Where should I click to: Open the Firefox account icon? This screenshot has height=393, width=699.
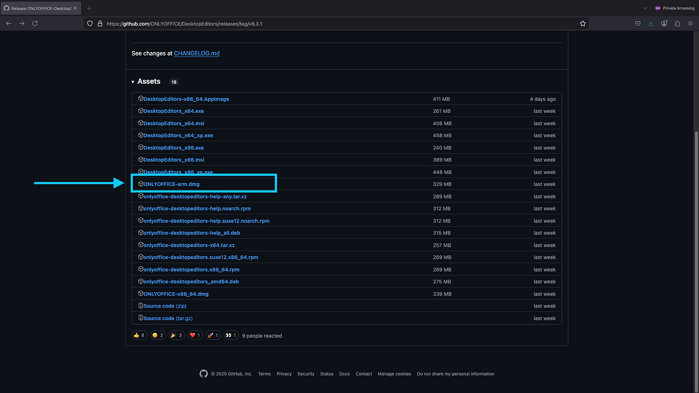pos(664,23)
